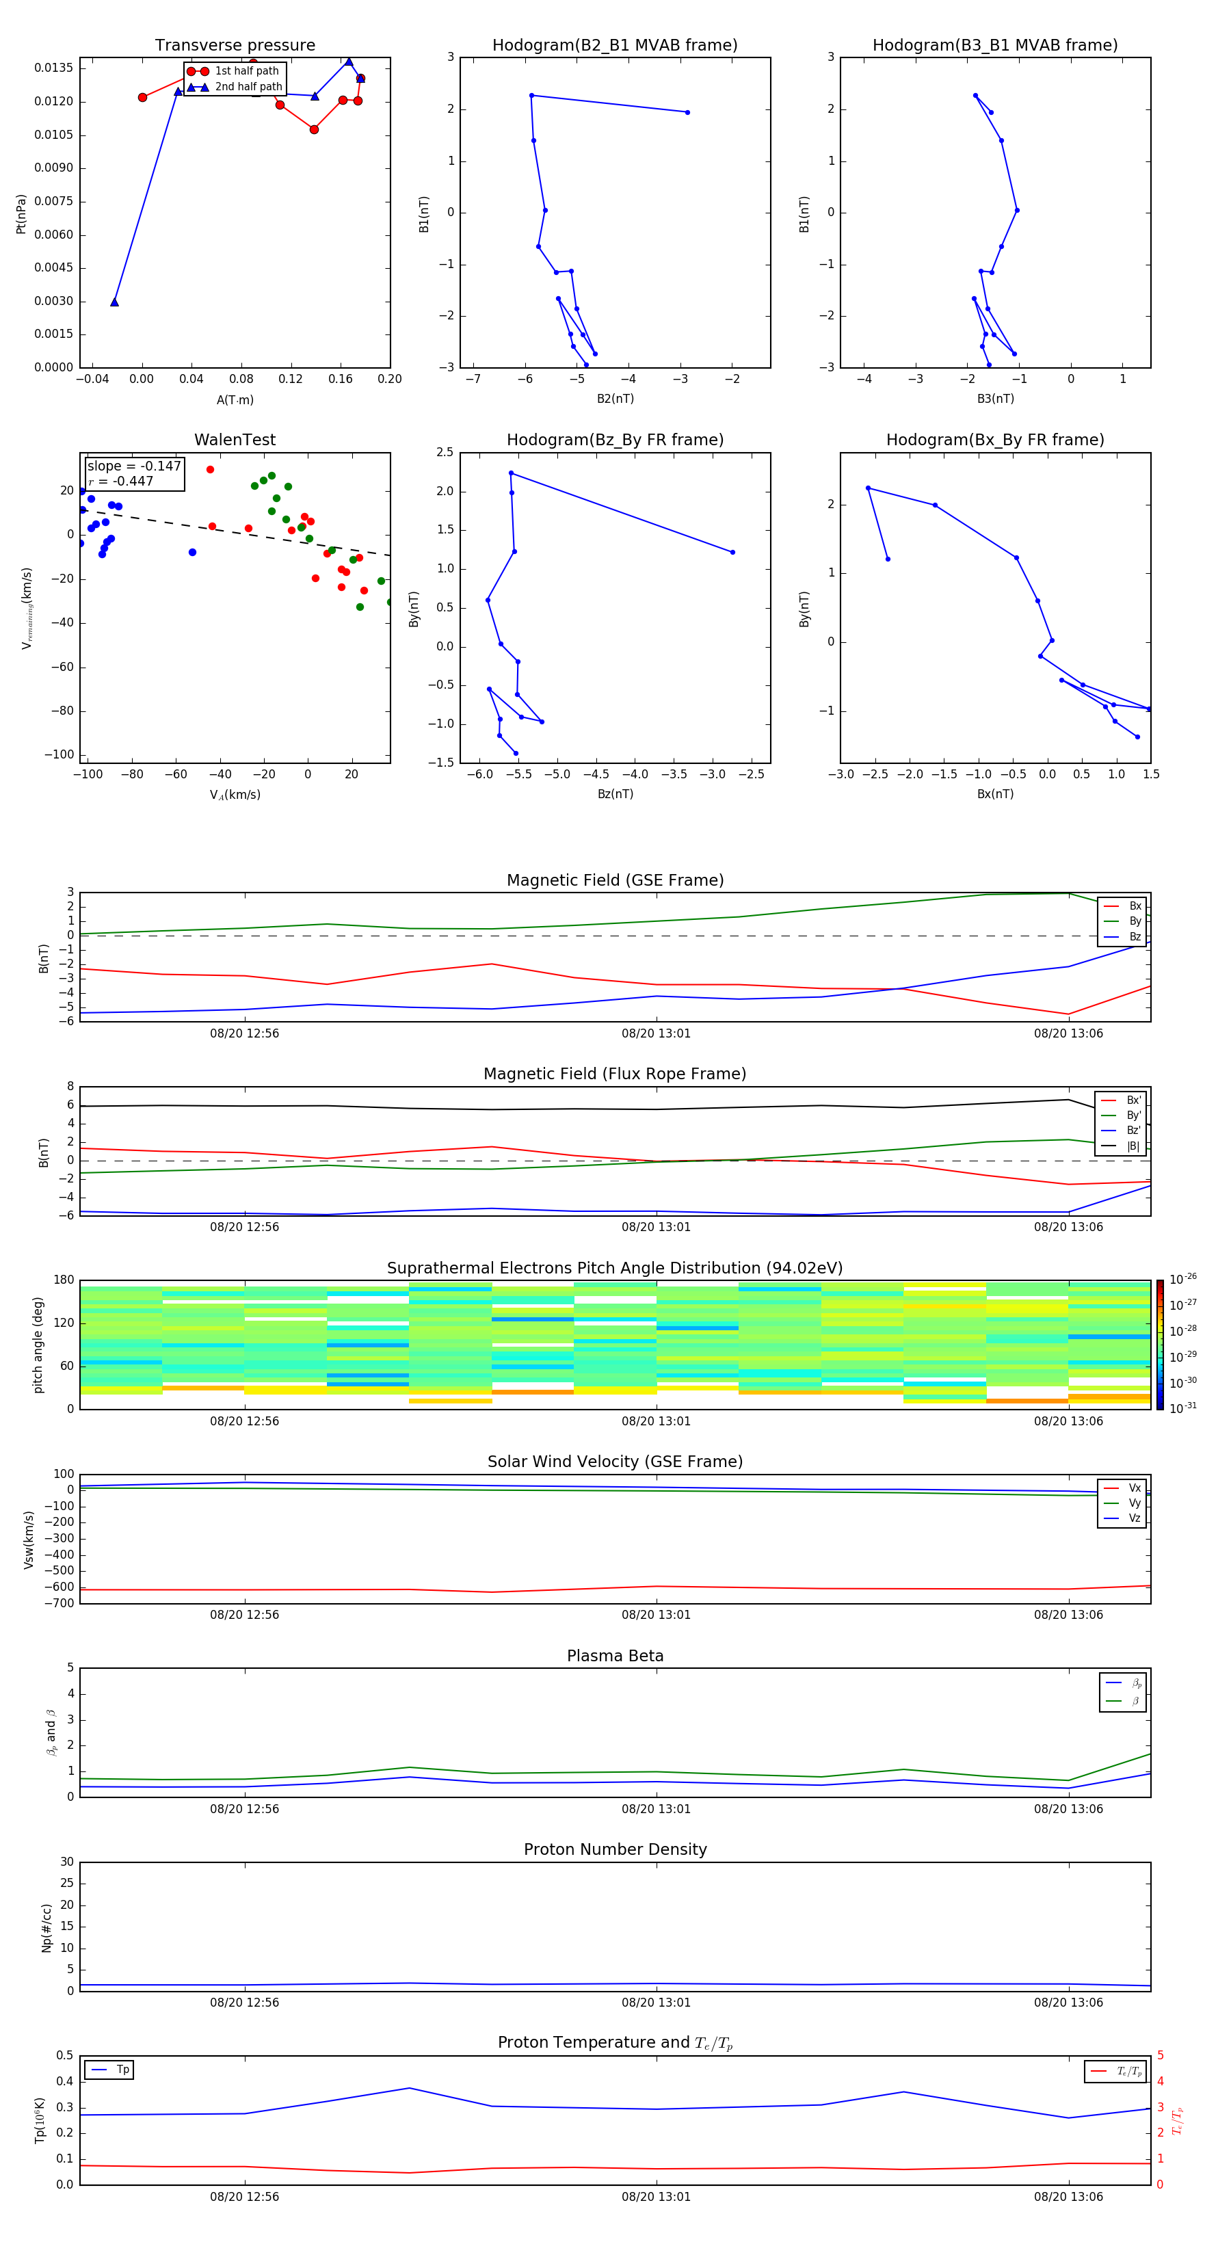Click the 10^-26 colorbar tick label

tap(1183, 1279)
